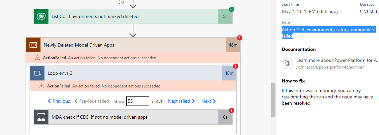This screenshot has height=135, width=379.
Task: Click the warning triangle in the scope's ActionFailed message
Action: point(38,58)
